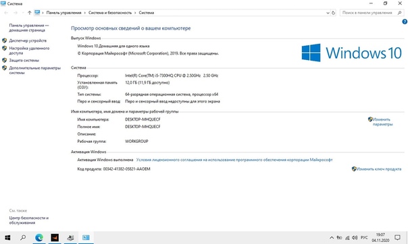Viewport: 408px width, 244px height.
Task: Click the computer icon in address bar
Action: (37, 12)
